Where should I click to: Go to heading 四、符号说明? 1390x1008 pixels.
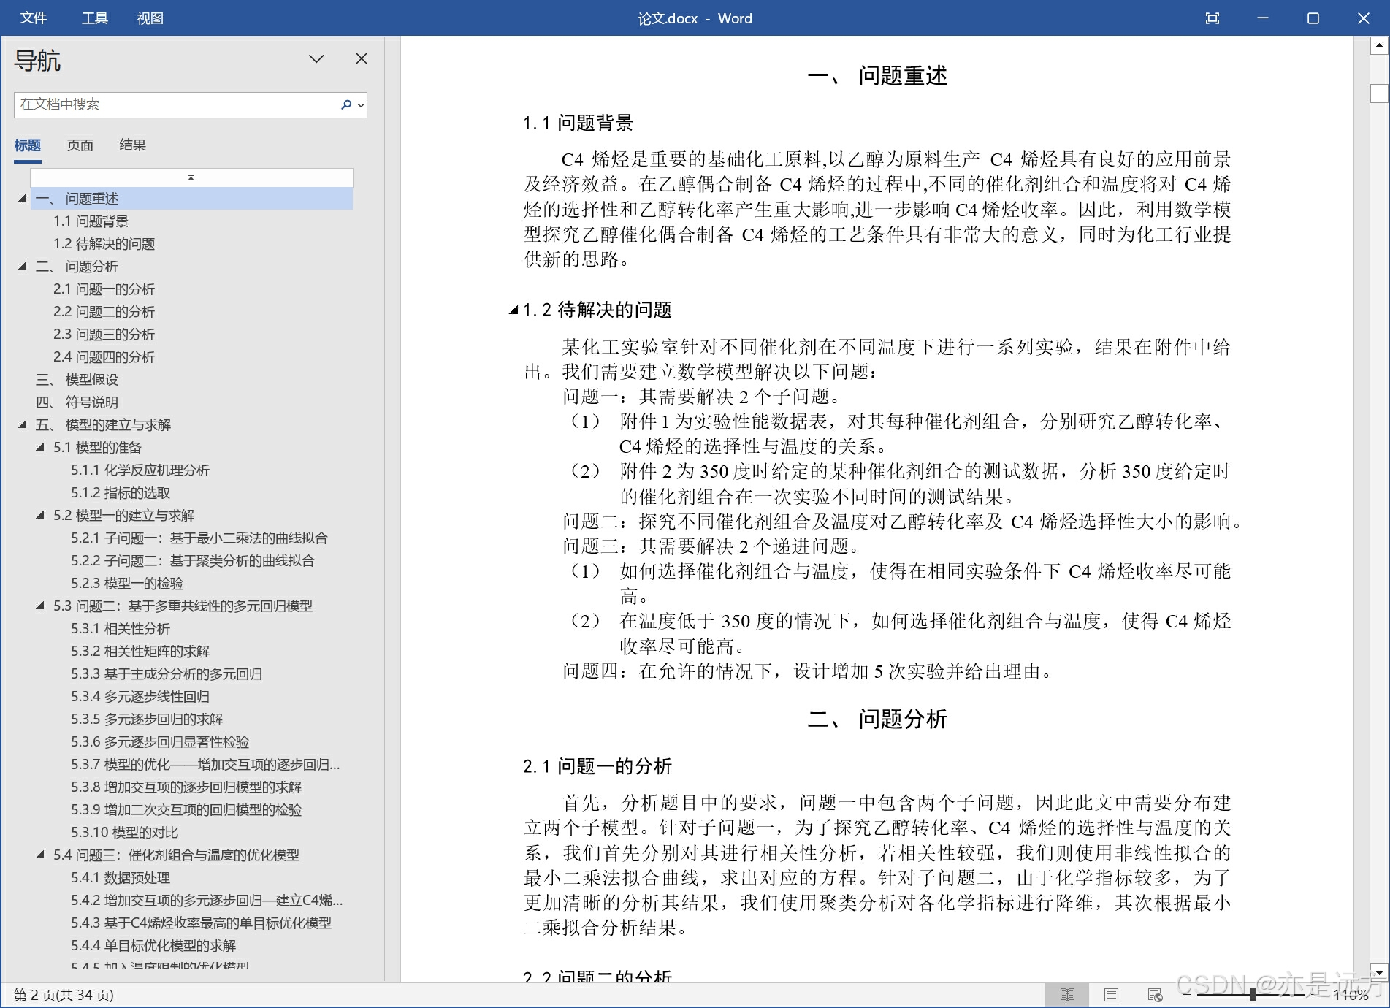[77, 402]
